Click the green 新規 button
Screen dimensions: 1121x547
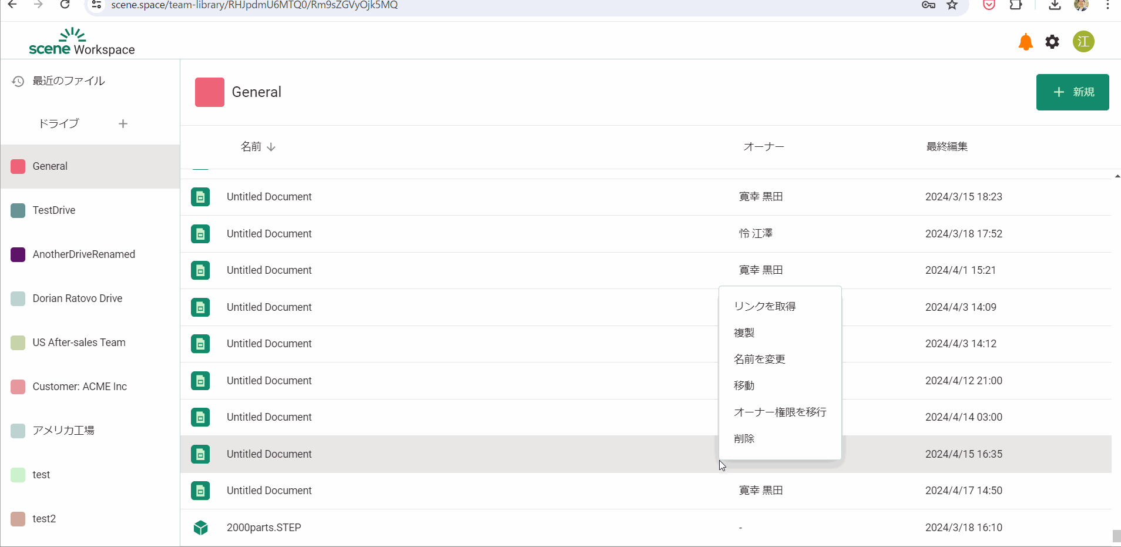[x=1072, y=92]
